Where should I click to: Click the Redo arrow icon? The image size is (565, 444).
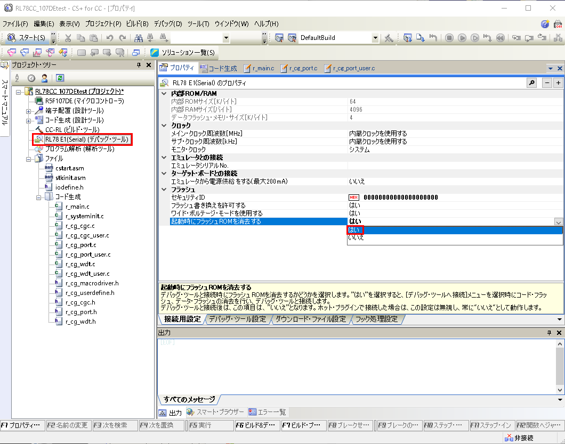[x=123, y=38]
